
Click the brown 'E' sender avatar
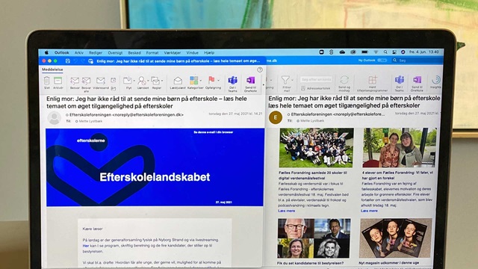click(276, 117)
